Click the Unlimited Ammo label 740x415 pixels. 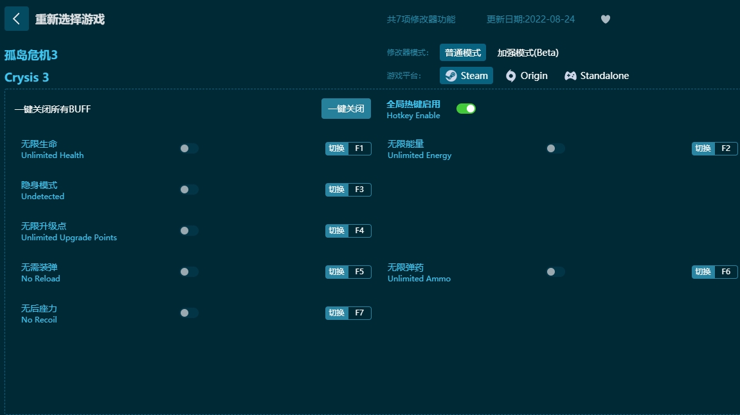pyautogui.click(x=419, y=279)
